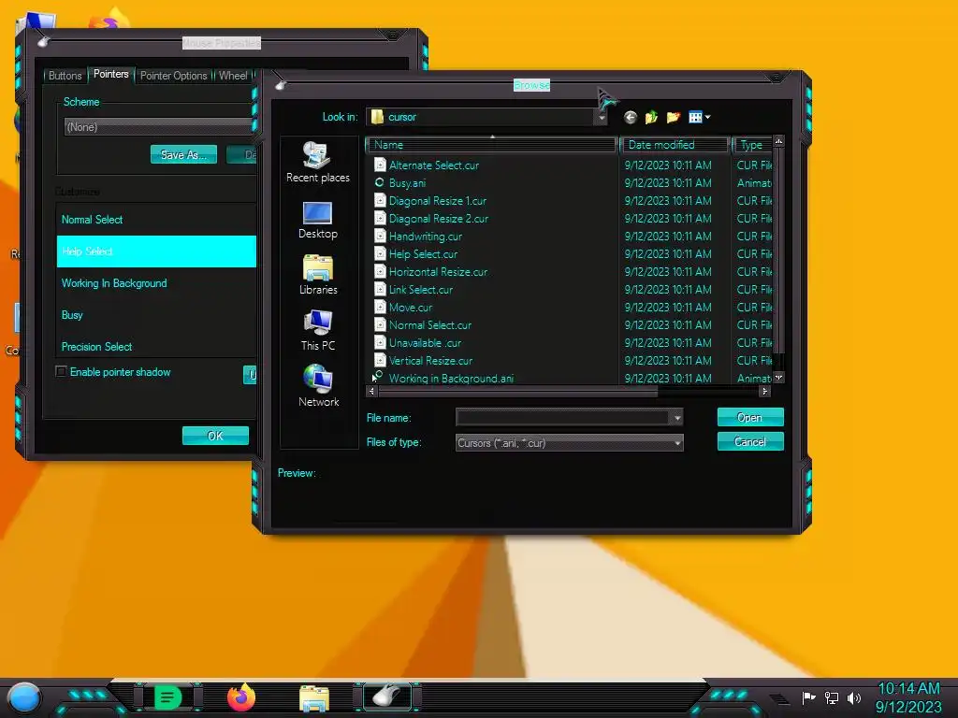This screenshot has width=958, height=718.
Task: Sort files by the Type column header
Action: point(752,145)
